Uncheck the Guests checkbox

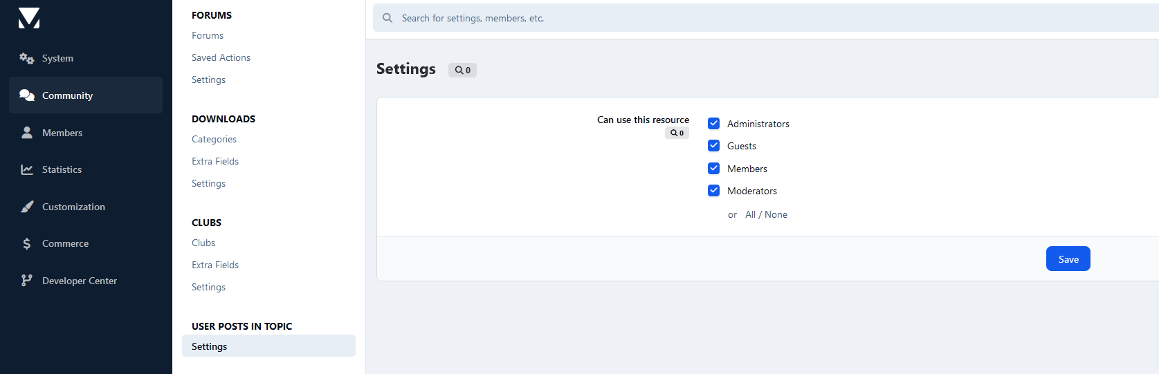click(713, 146)
